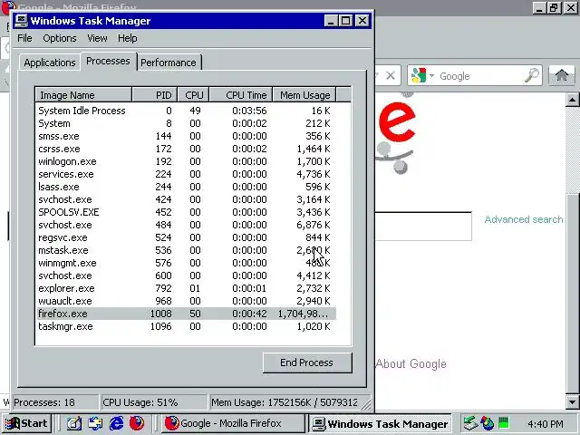
Task: Select the svchost.exe row with PID 600
Action: (x=186, y=275)
